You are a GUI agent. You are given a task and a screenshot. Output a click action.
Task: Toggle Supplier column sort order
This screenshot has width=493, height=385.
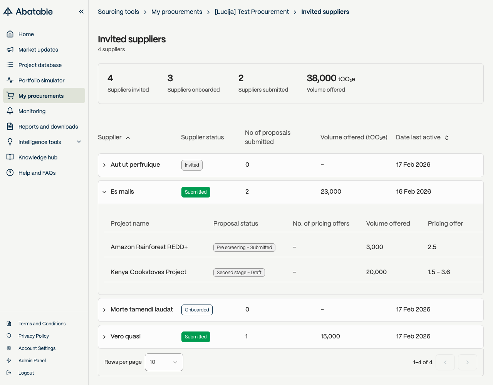114,137
